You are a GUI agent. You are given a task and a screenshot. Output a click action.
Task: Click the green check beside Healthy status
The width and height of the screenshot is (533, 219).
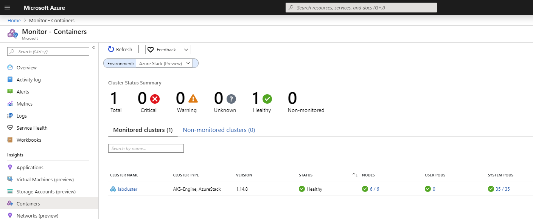click(x=302, y=189)
